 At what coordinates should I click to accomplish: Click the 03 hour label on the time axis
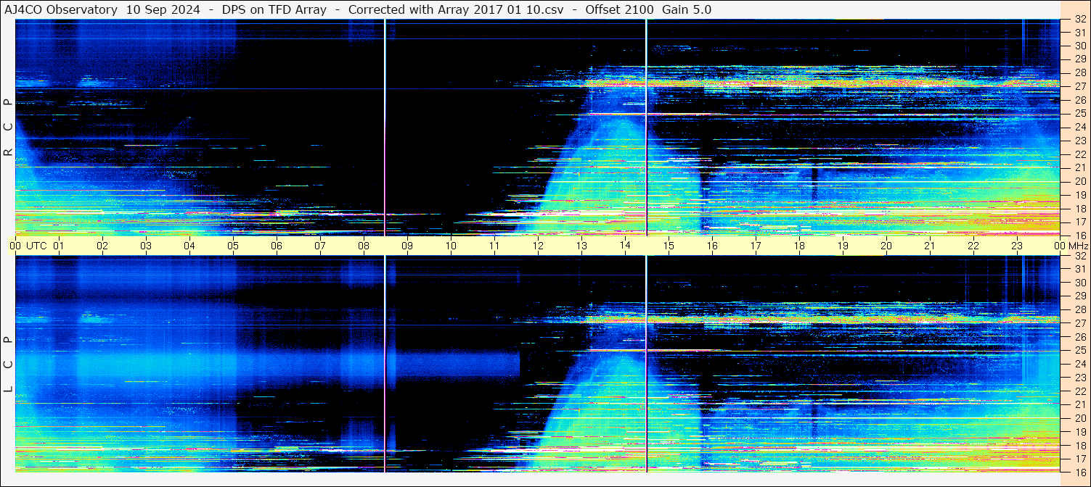pyautogui.click(x=146, y=246)
